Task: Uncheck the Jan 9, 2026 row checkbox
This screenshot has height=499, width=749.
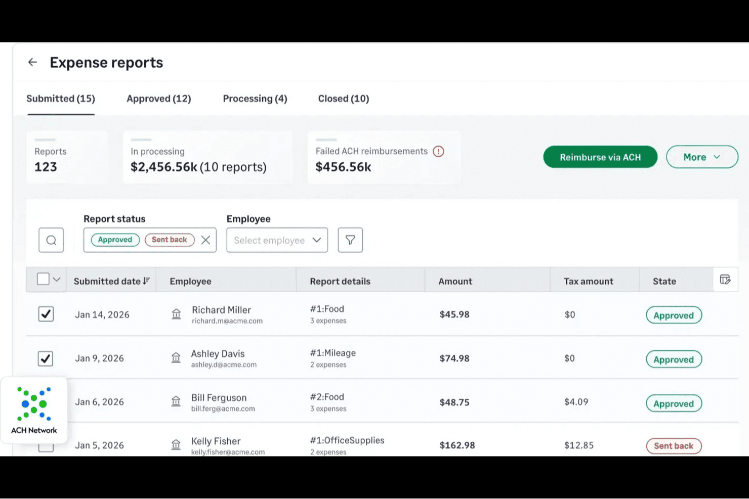Action: [x=46, y=358]
